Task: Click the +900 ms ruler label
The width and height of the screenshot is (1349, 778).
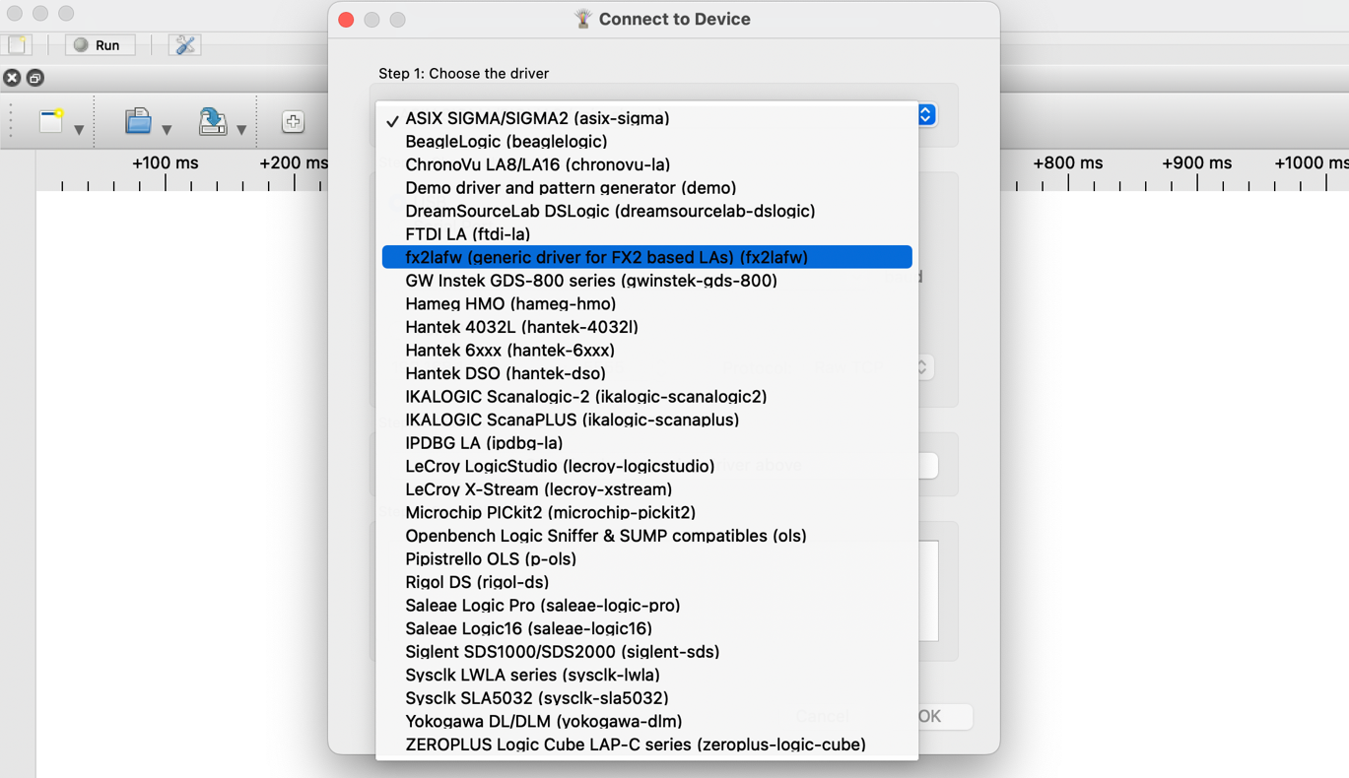Action: point(1197,162)
